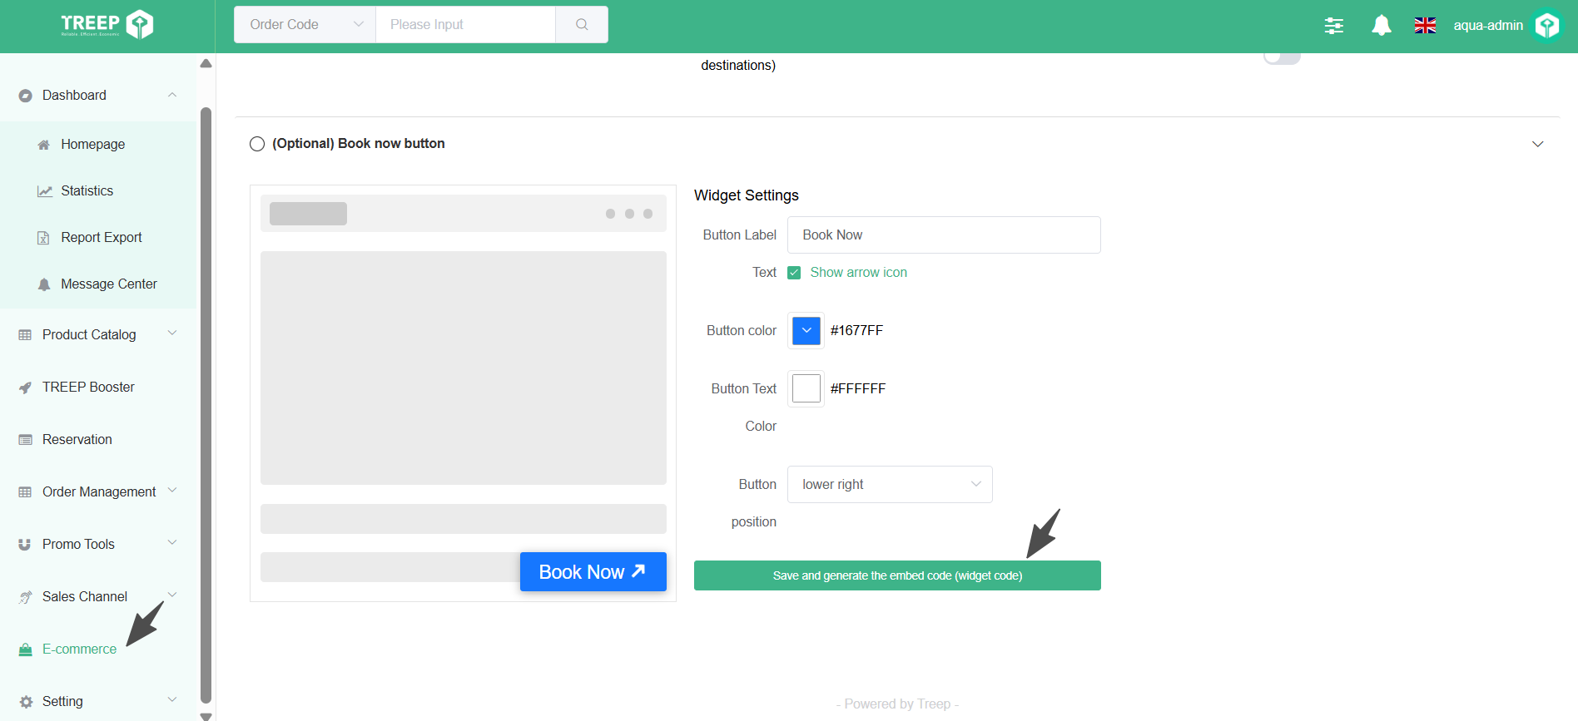Open the settings sliders icon in header

tap(1334, 26)
